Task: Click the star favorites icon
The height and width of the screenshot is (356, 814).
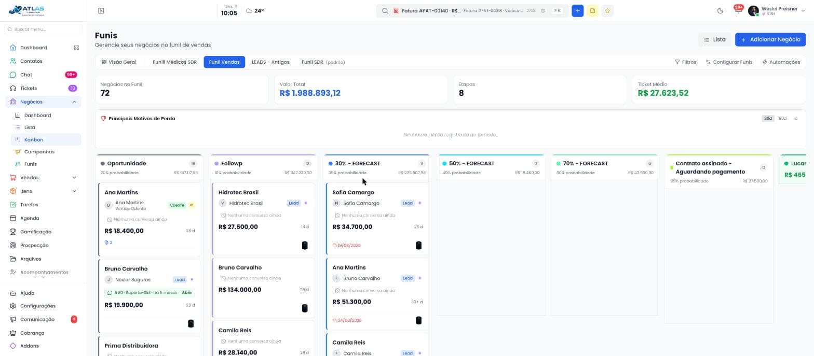Action: click(x=607, y=11)
